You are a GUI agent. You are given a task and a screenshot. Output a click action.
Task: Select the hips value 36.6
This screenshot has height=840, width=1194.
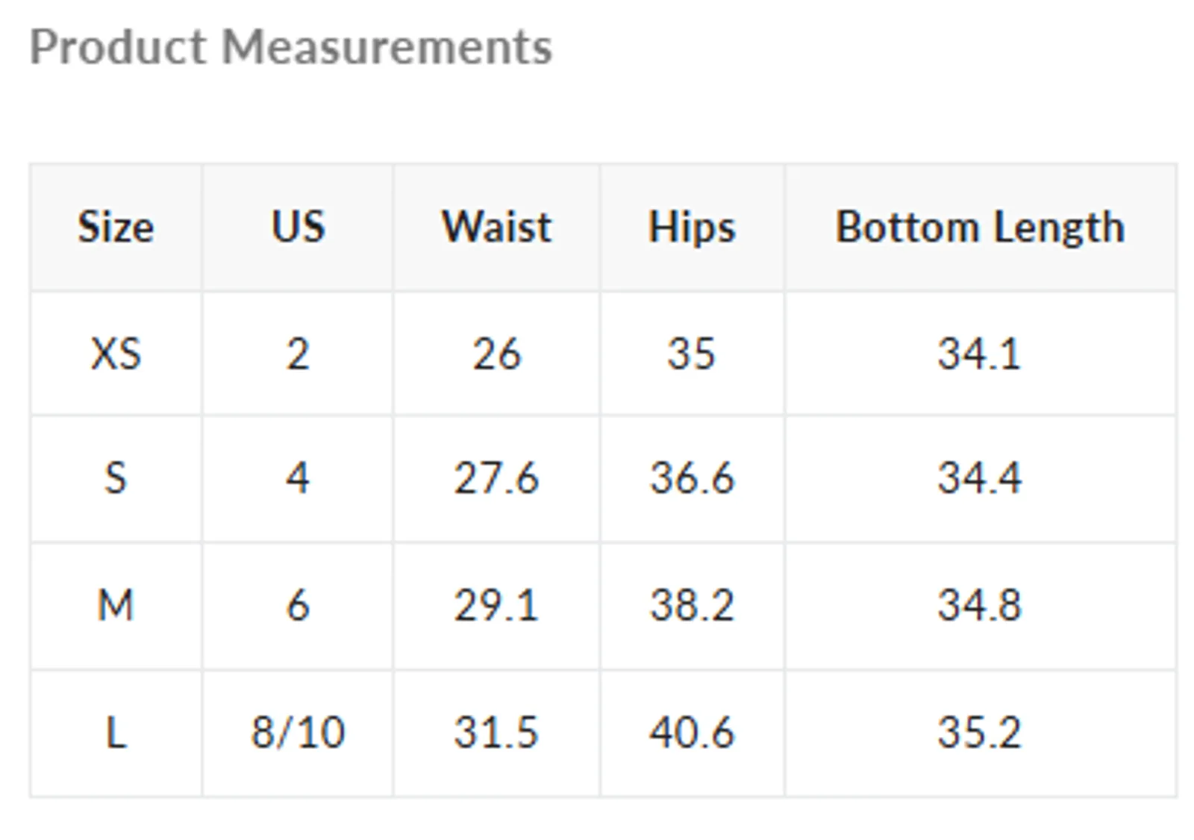tap(692, 478)
